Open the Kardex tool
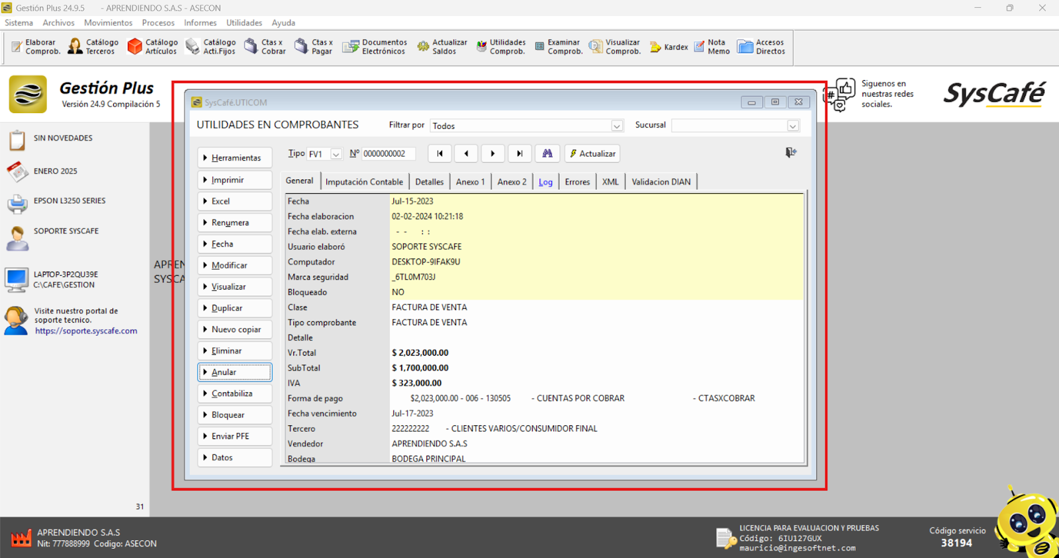Viewport: 1059px width, 558px height. coord(668,47)
